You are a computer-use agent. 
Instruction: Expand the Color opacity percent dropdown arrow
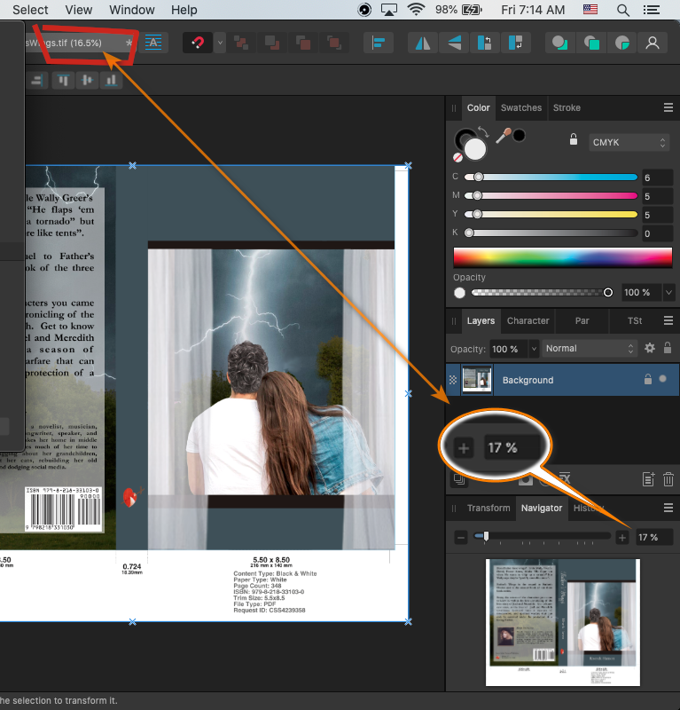coord(668,292)
